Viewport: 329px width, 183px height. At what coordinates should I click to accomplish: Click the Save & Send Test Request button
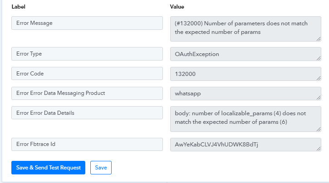[48, 168]
